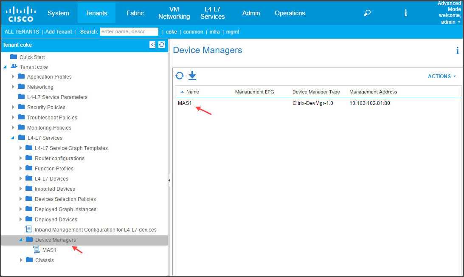Refresh the Device Managers table
Image resolution: width=464 pixels, height=277 pixels.
[x=179, y=76]
